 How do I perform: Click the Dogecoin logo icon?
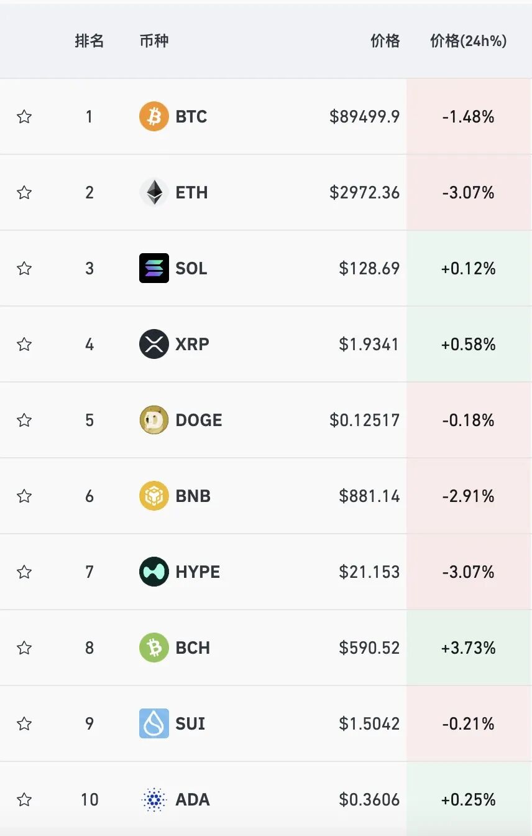click(x=154, y=420)
